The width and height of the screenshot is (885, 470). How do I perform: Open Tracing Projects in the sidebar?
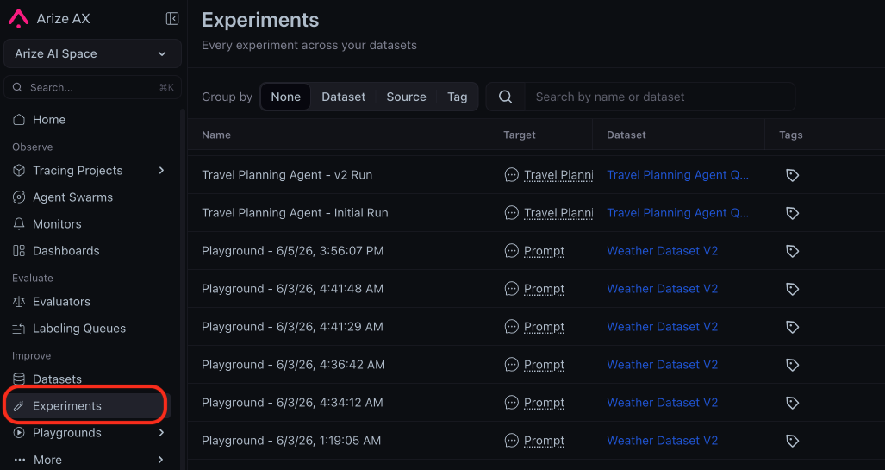tap(78, 171)
